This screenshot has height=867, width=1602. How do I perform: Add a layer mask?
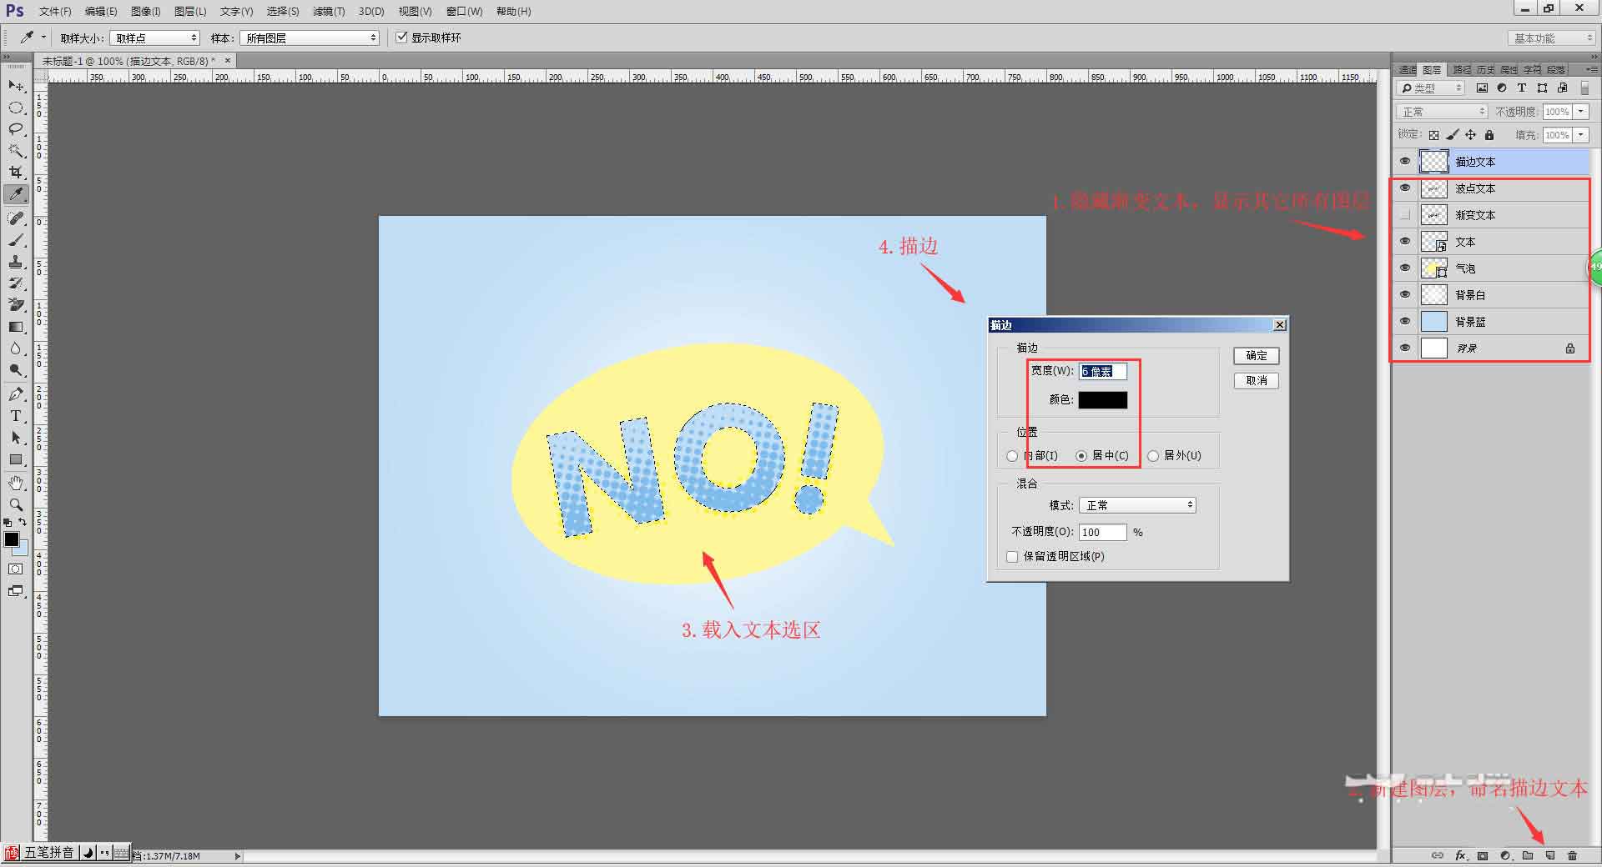tap(1483, 855)
